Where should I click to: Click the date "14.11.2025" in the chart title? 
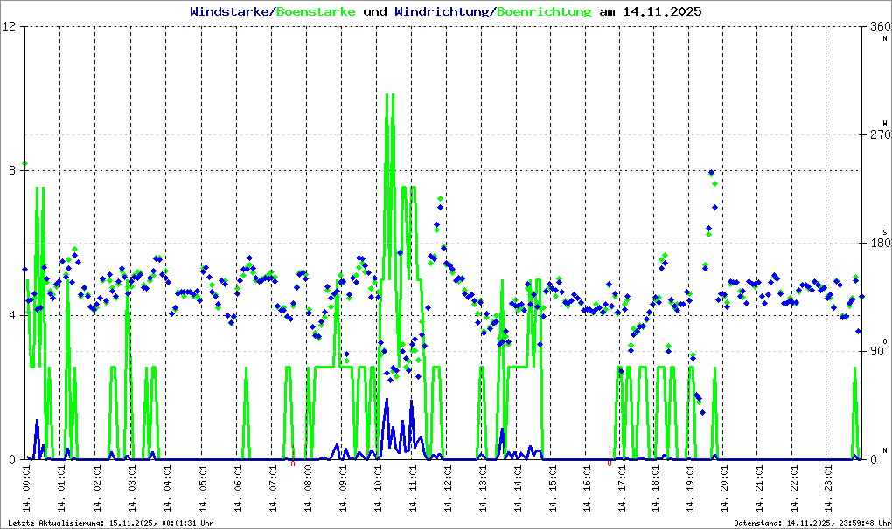point(662,11)
